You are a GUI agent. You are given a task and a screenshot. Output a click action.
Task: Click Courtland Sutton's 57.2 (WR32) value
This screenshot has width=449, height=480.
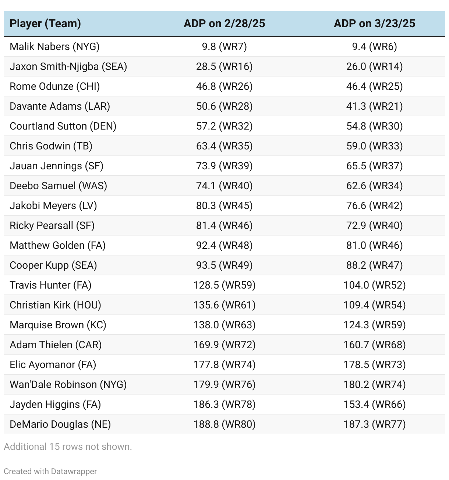[224, 126]
